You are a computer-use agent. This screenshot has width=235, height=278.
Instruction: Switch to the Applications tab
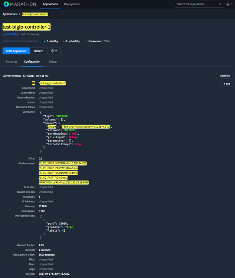pos(50,4)
